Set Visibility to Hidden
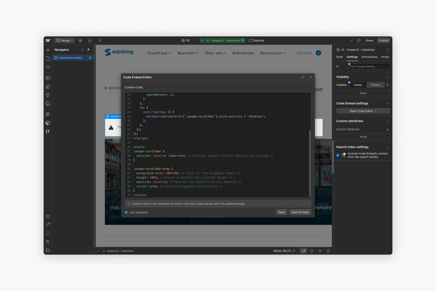This screenshot has height=291, width=436. (375, 85)
